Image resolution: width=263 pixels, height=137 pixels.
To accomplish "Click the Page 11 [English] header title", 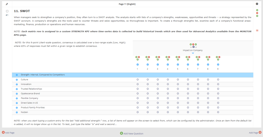I will click(x=131, y=4).
